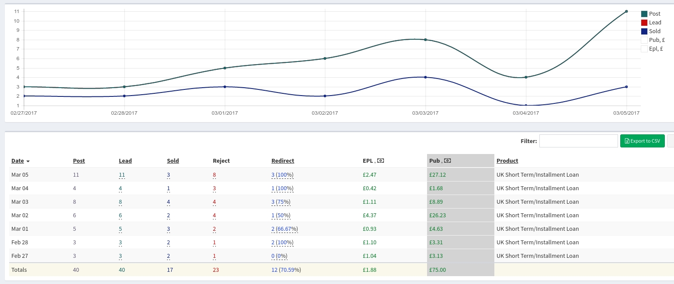Click the money icon beside EPL header
This screenshot has width=674, height=284.
[x=380, y=161]
